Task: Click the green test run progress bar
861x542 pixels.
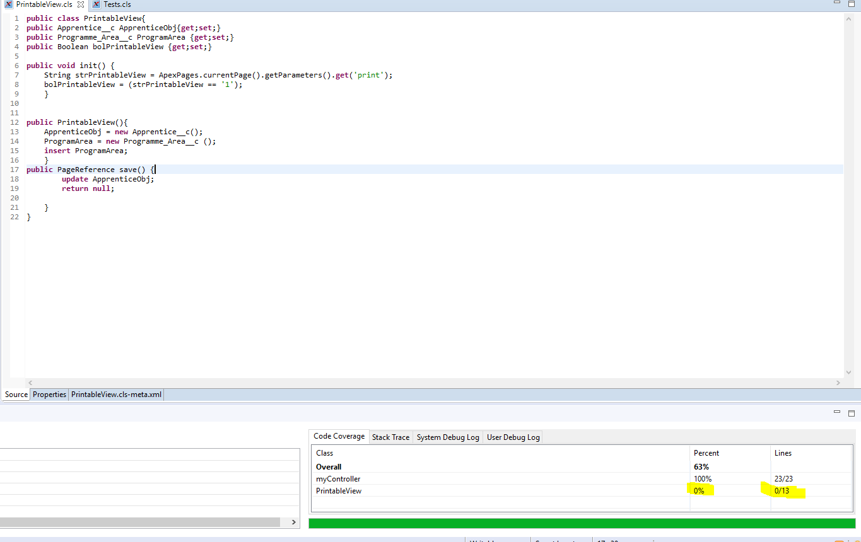Action: click(582, 523)
